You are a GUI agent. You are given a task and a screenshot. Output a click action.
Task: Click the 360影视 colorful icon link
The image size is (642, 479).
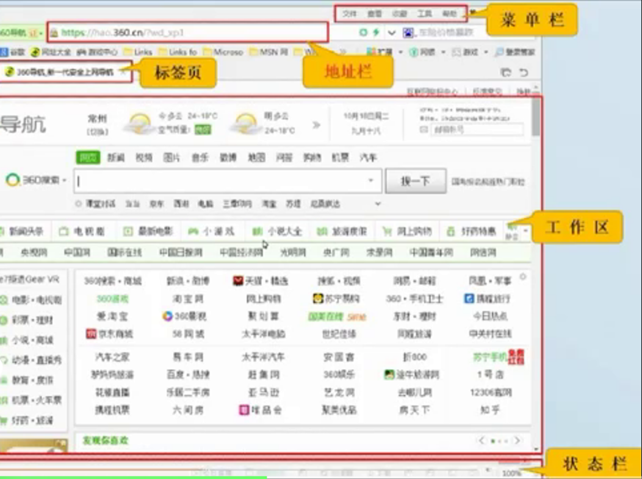click(x=184, y=316)
